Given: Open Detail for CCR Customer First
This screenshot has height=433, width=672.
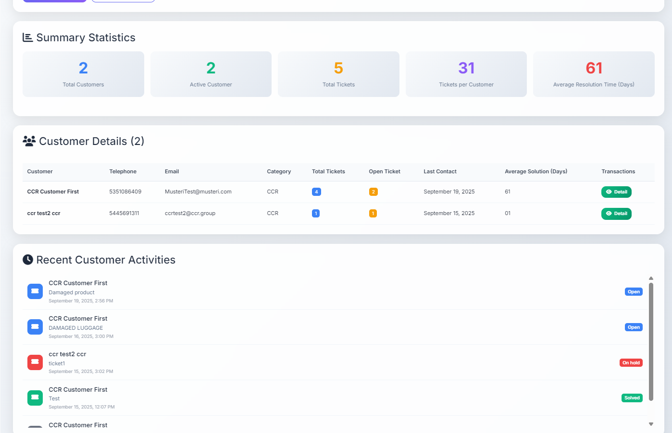Looking at the screenshot, I should click(x=616, y=192).
